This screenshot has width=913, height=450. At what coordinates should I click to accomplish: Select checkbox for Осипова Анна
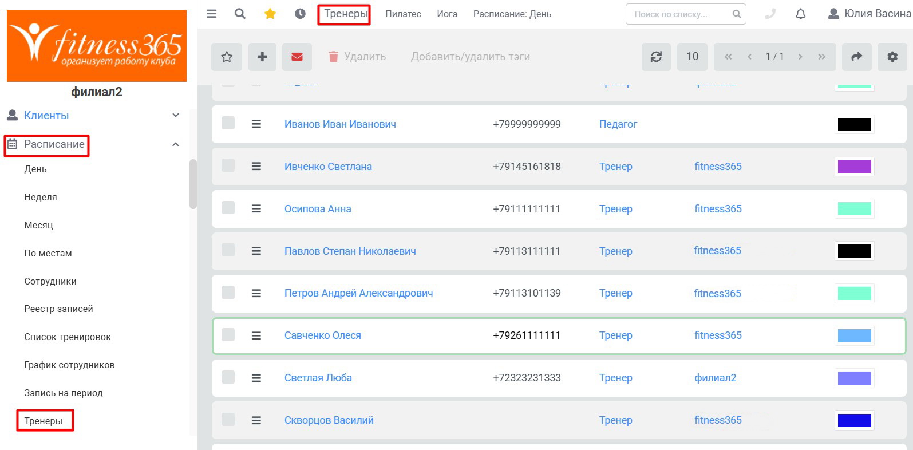coord(228,208)
